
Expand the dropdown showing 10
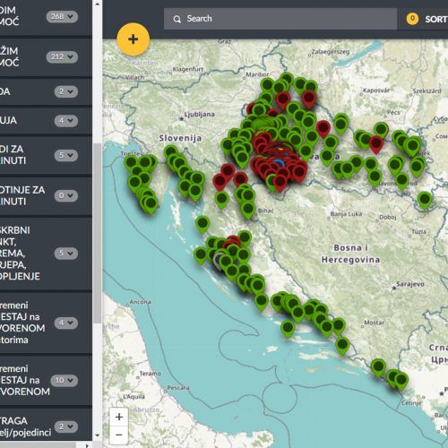click(65, 381)
